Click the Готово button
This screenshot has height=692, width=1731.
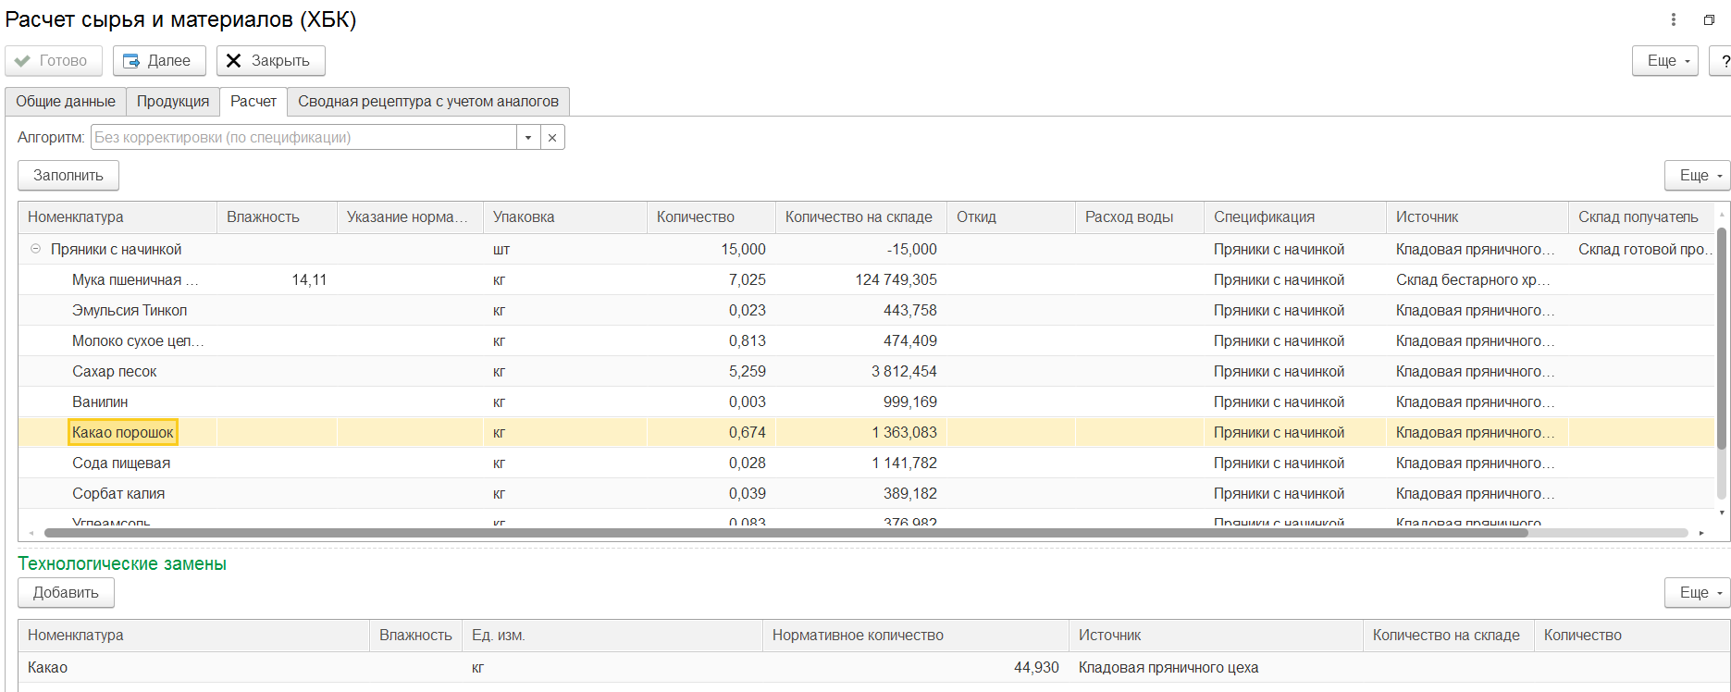tap(54, 61)
